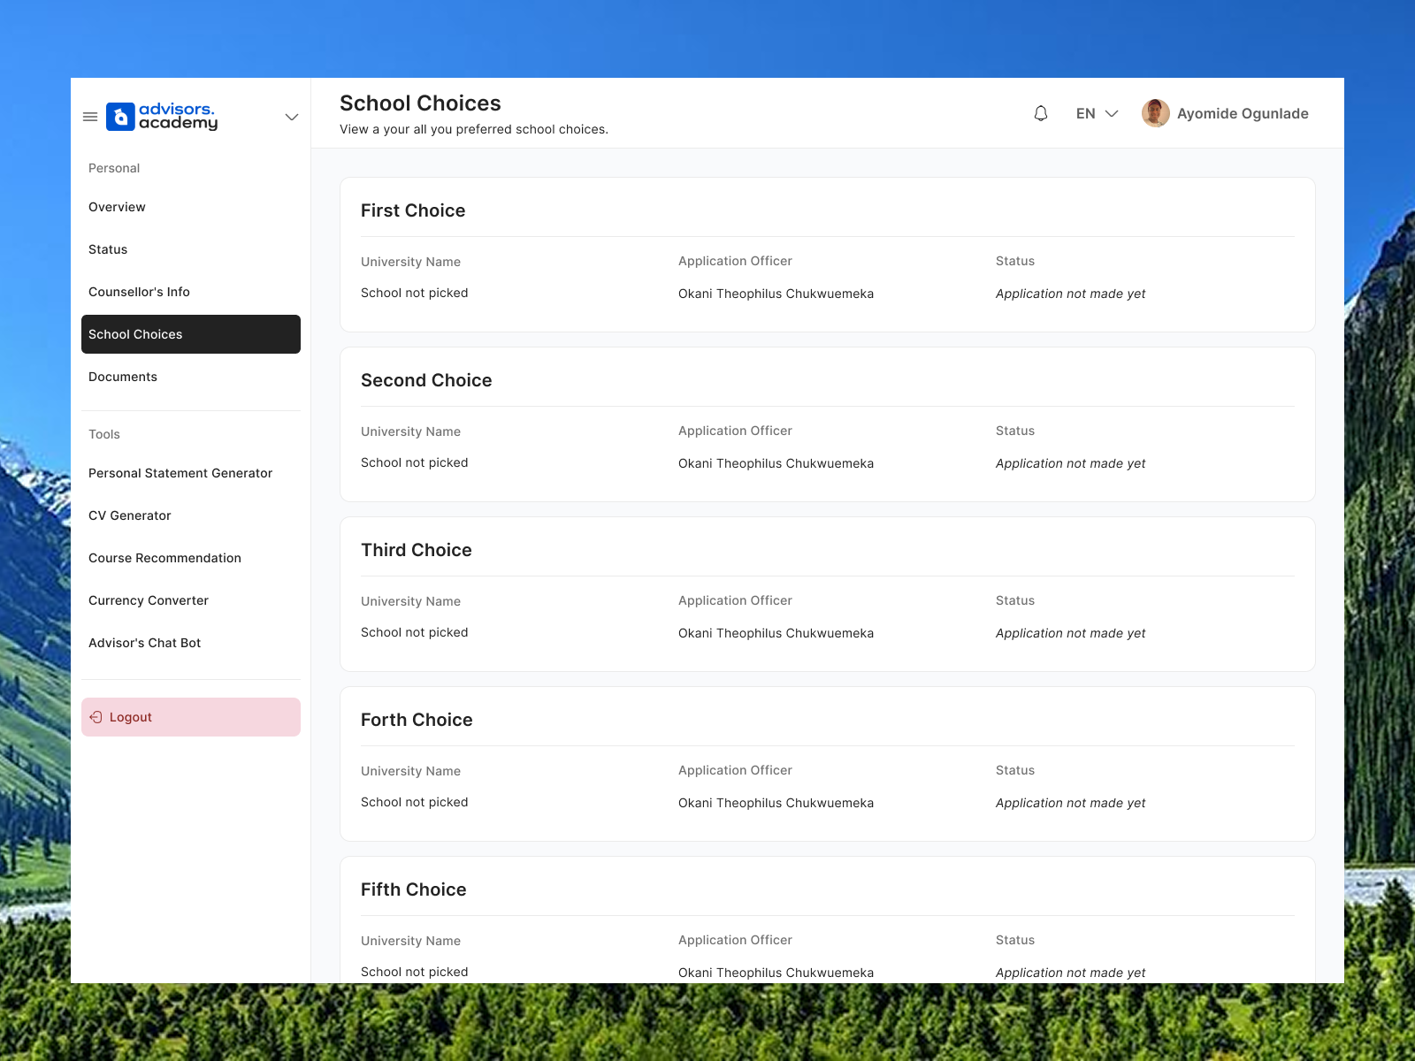Click the user avatar photo
This screenshot has height=1061, width=1415.
(x=1156, y=113)
